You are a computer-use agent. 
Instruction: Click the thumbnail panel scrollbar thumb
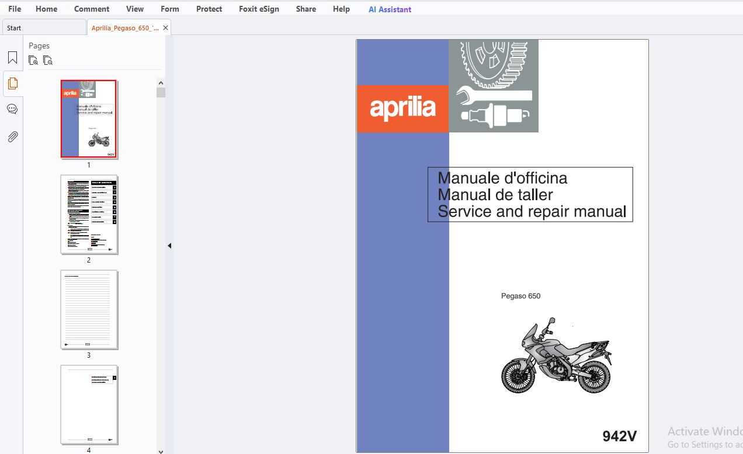click(161, 92)
